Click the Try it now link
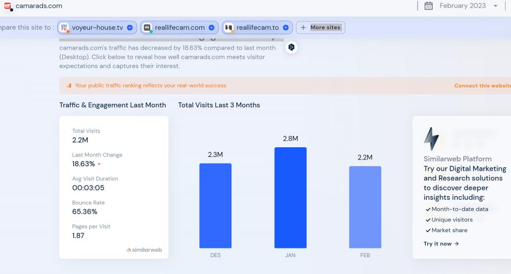Image resolution: width=511 pixels, height=274 pixels. pyautogui.click(x=441, y=244)
